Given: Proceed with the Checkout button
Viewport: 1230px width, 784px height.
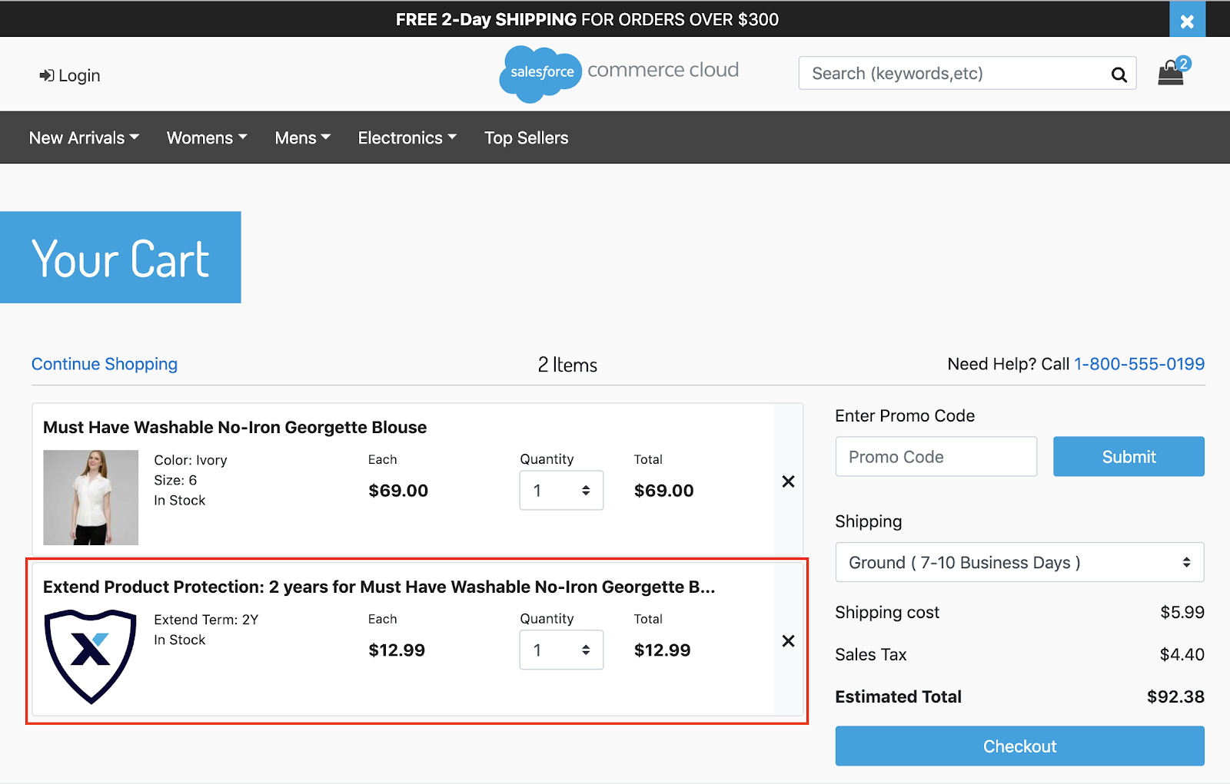Looking at the screenshot, I should coord(1019,746).
